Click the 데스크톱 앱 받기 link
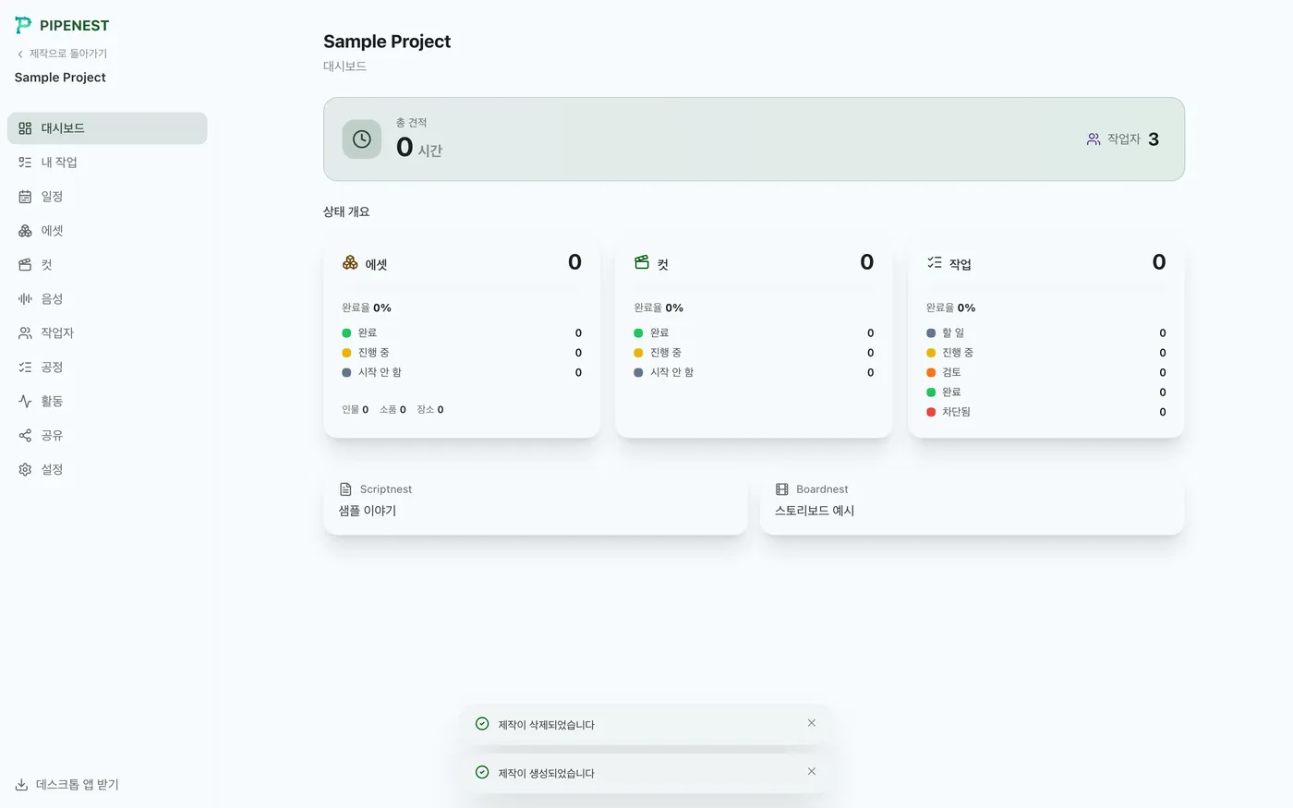This screenshot has height=808, width=1293. 67,785
